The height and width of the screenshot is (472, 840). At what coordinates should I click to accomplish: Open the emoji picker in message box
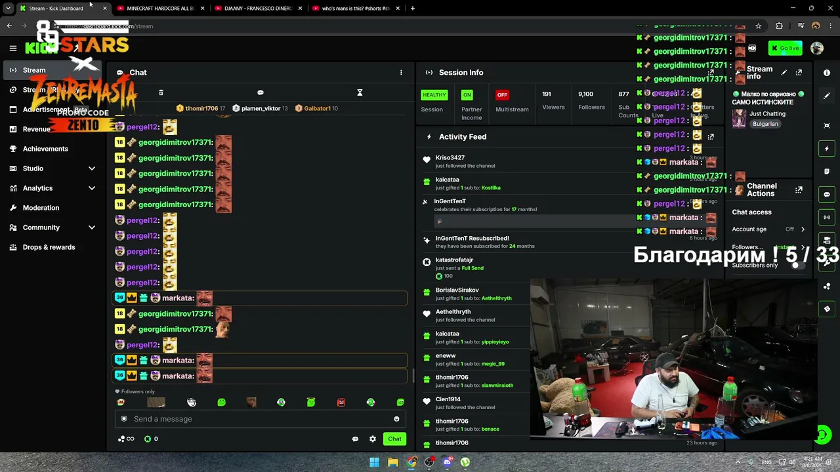click(x=396, y=419)
